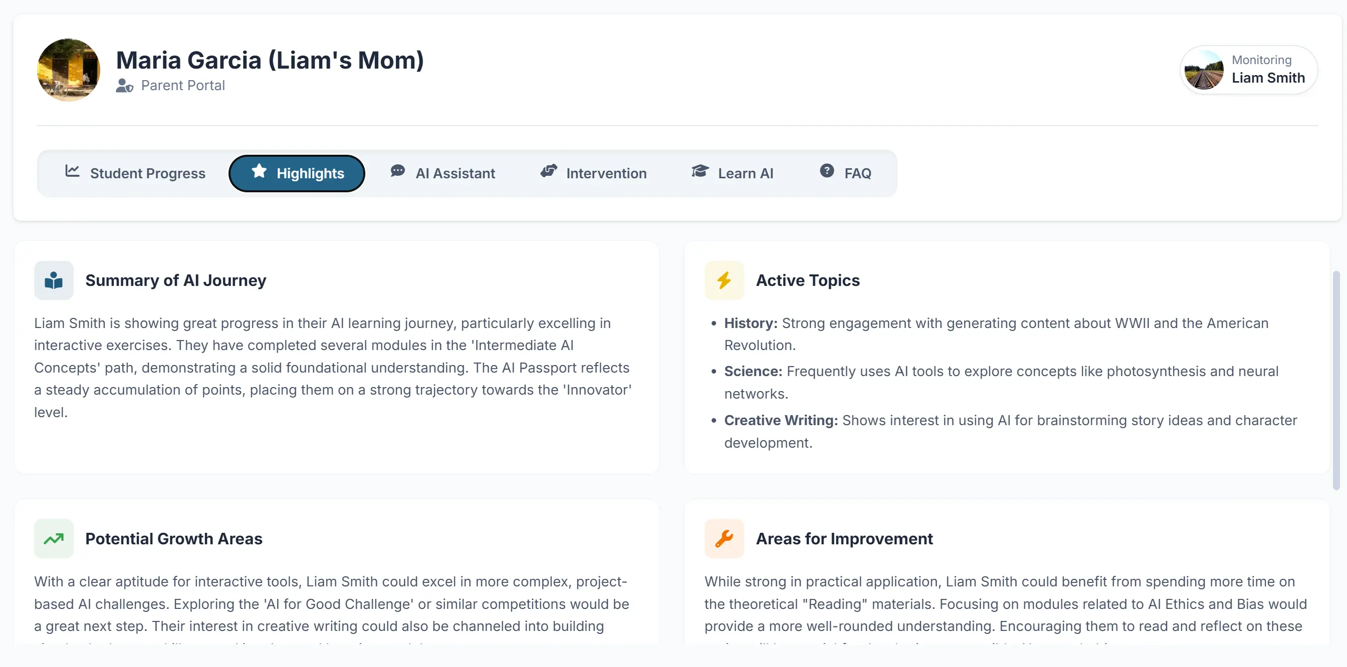This screenshot has width=1347, height=667.
Task: Click the green trend arrow icon for Potential Growth Areas
Action: tap(53, 538)
